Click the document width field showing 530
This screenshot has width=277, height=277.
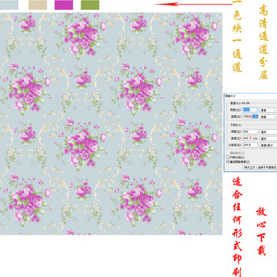(x=250, y=132)
